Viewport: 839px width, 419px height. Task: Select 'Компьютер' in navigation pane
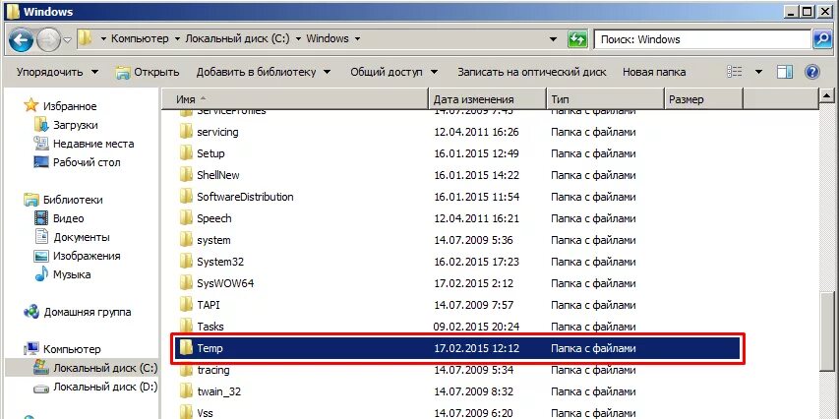[x=72, y=349]
